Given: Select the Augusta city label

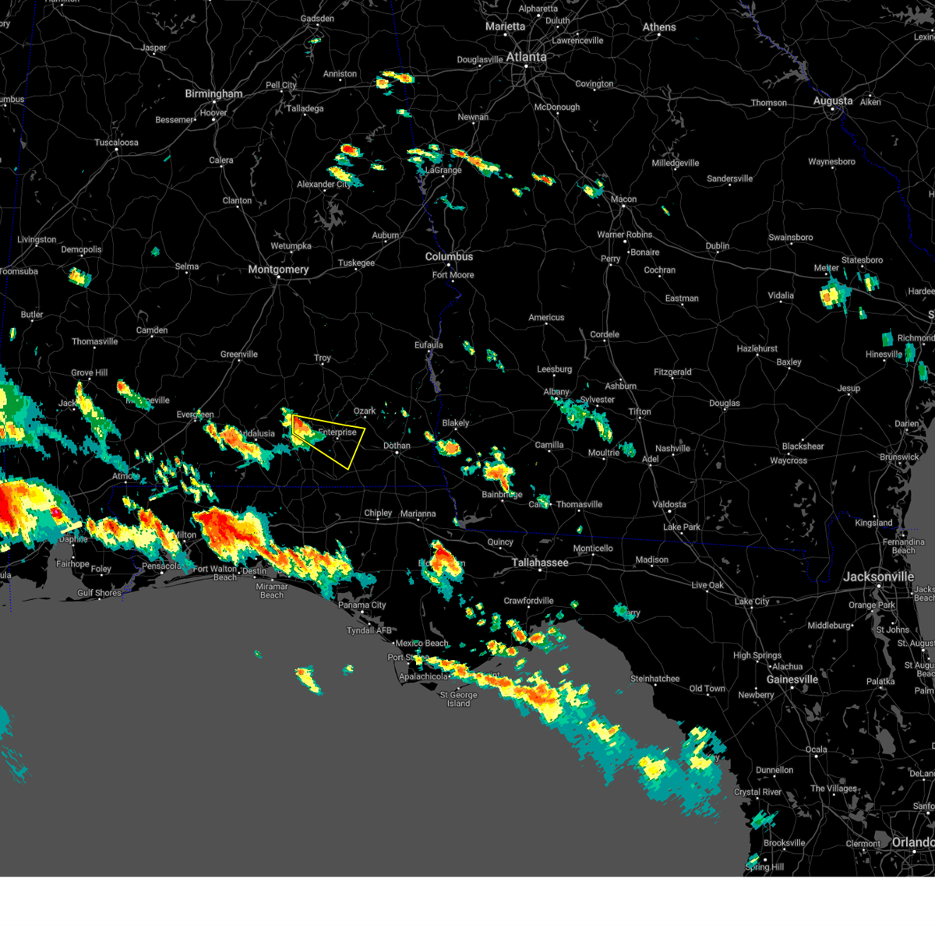Looking at the screenshot, I should coord(833,101).
